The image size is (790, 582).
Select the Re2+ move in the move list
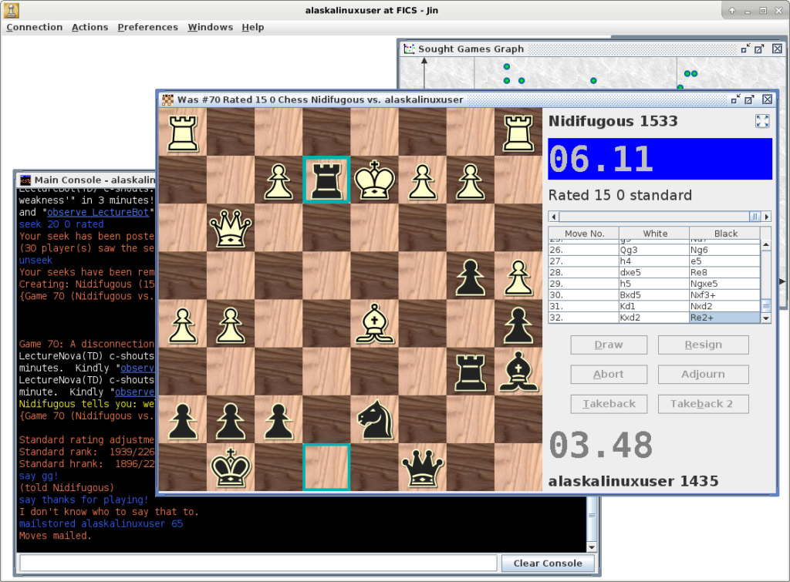coord(724,317)
